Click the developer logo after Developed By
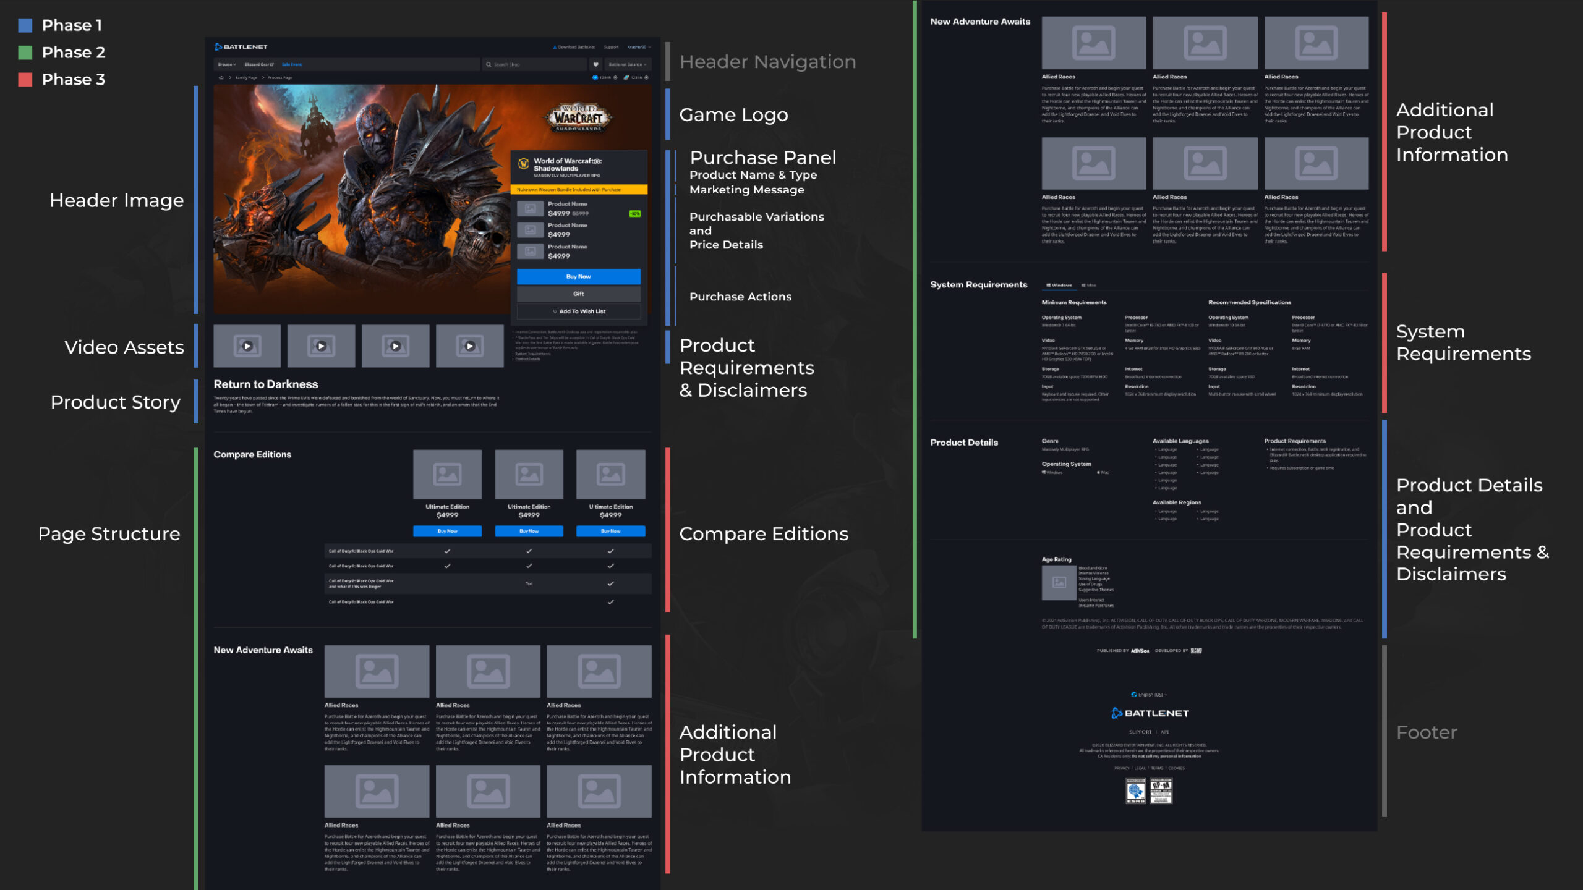The height and width of the screenshot is (890, 1583). 1197,651
